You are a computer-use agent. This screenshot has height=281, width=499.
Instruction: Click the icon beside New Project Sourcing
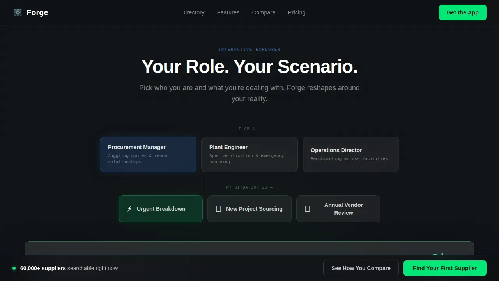[218, 209]
